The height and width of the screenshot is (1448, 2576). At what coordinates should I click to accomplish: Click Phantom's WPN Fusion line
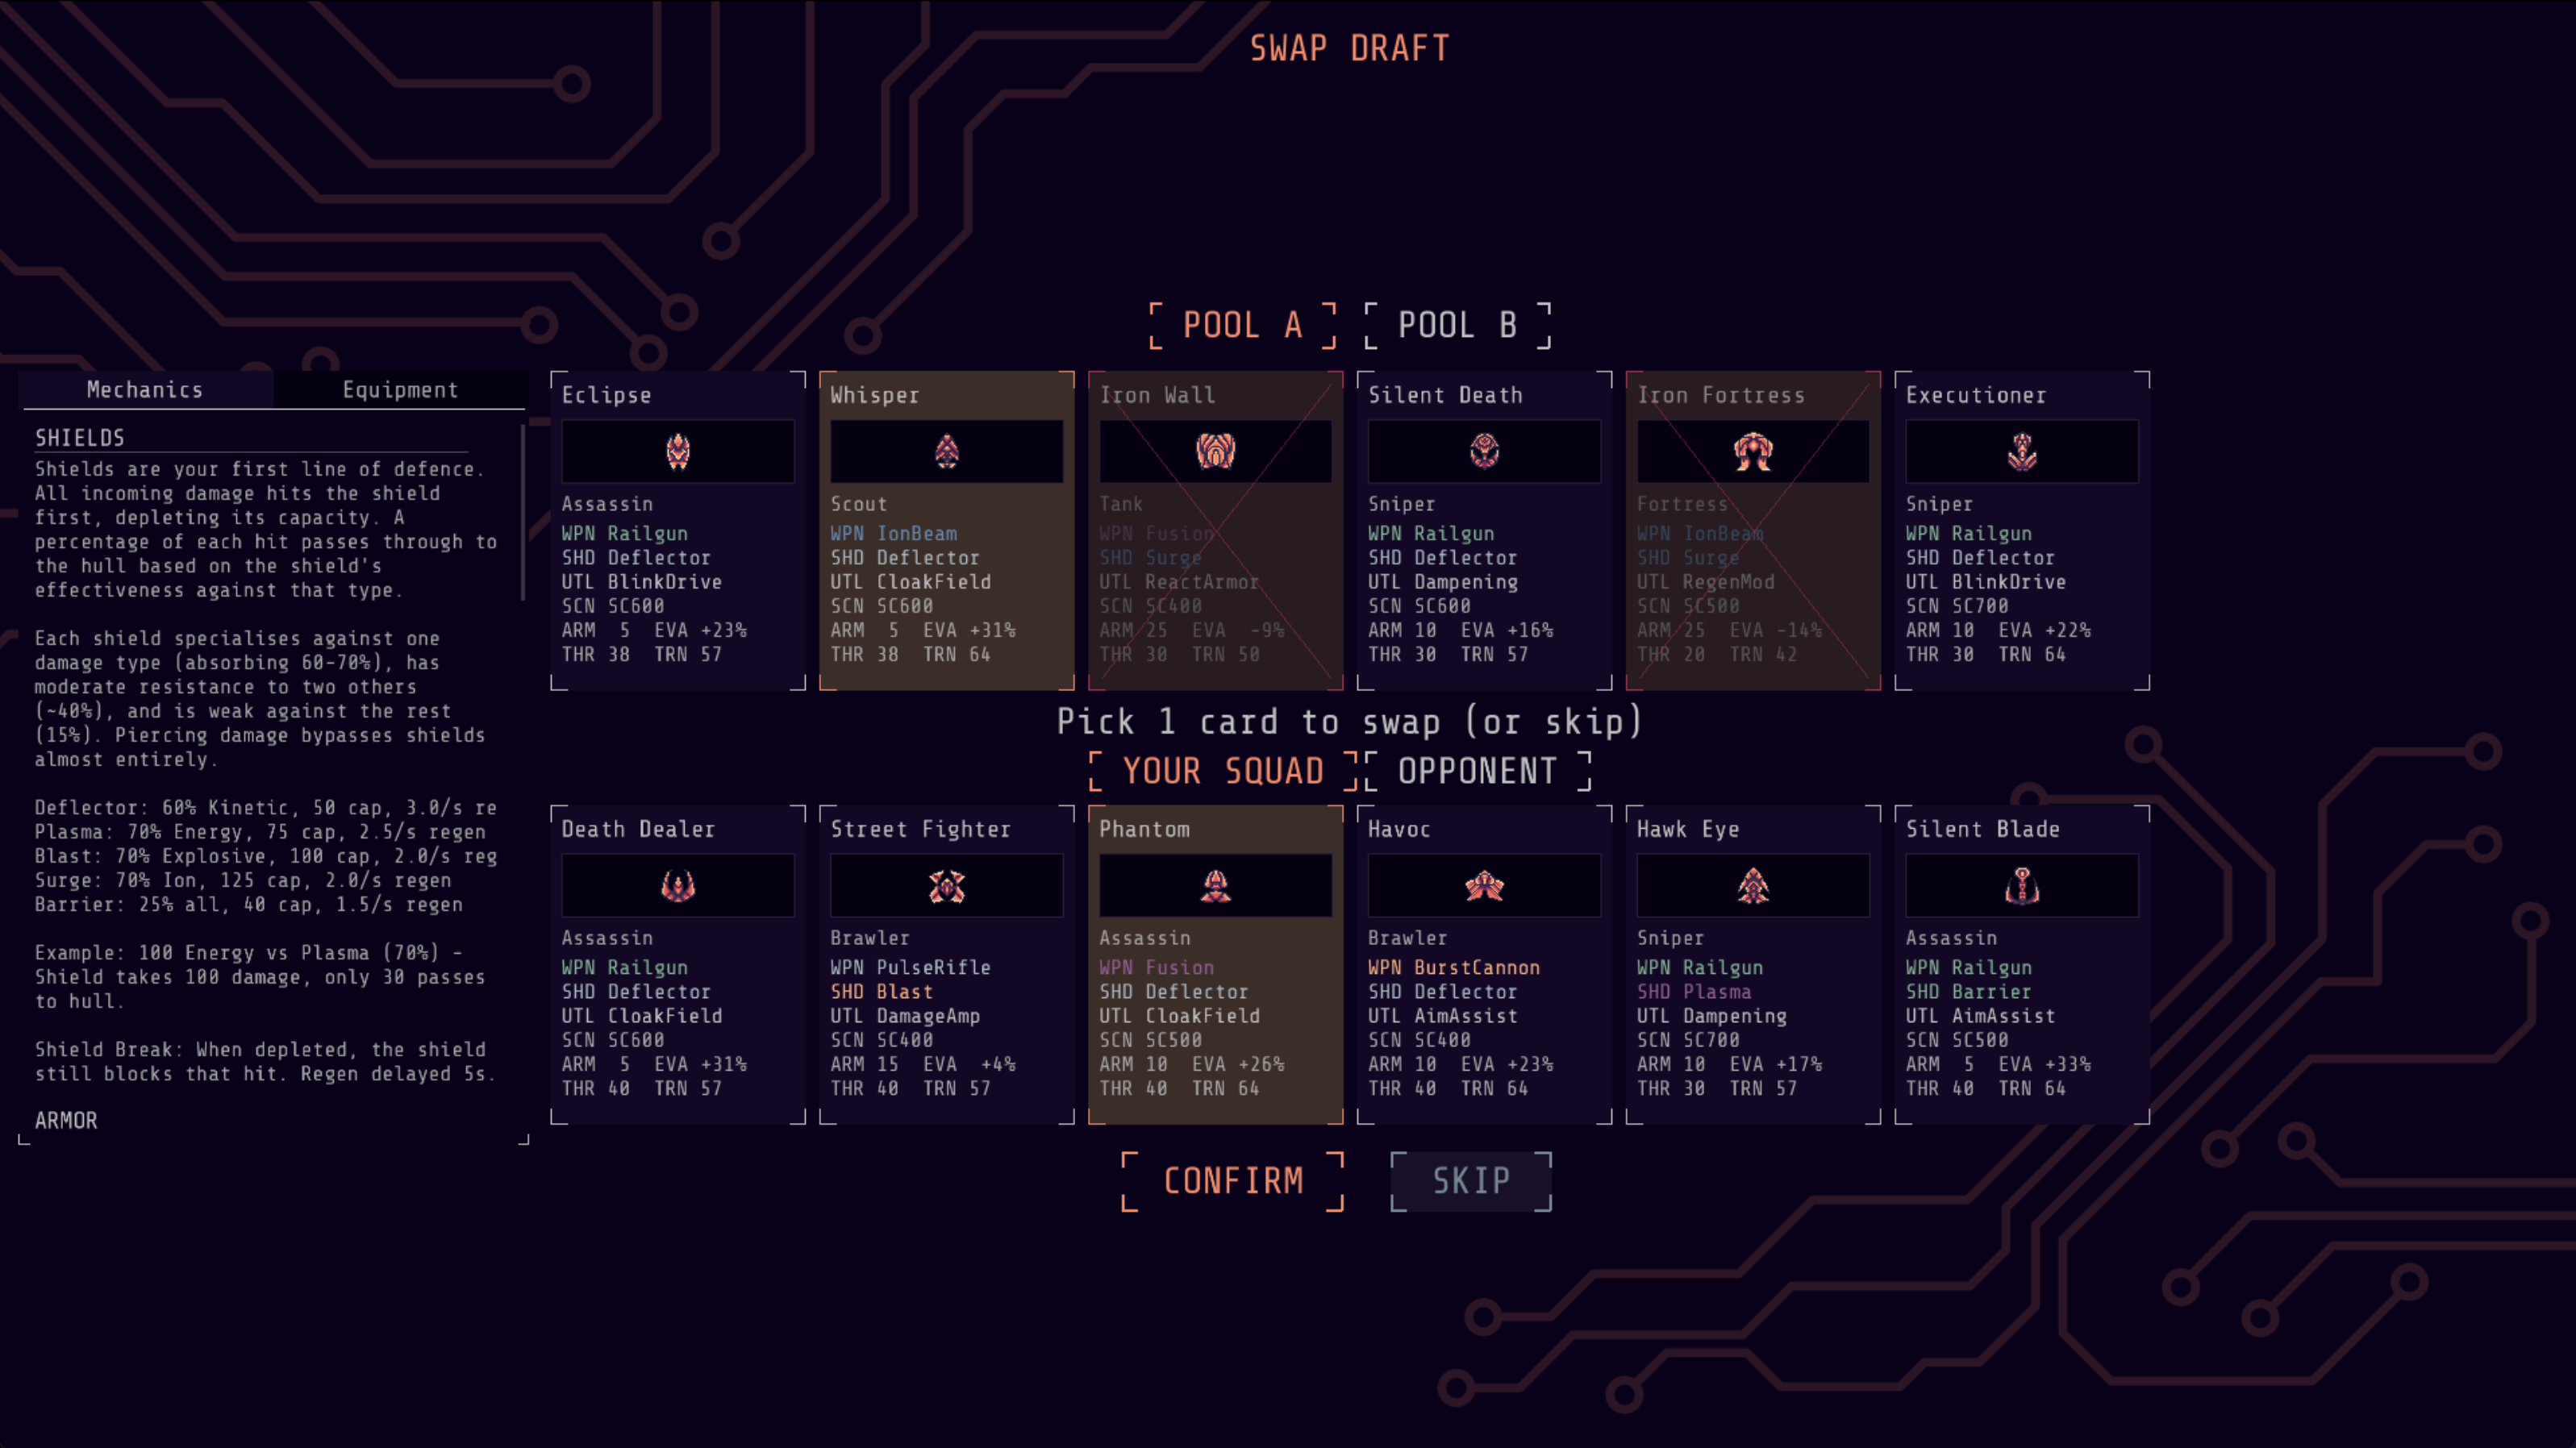click(x=1156, y=967)
